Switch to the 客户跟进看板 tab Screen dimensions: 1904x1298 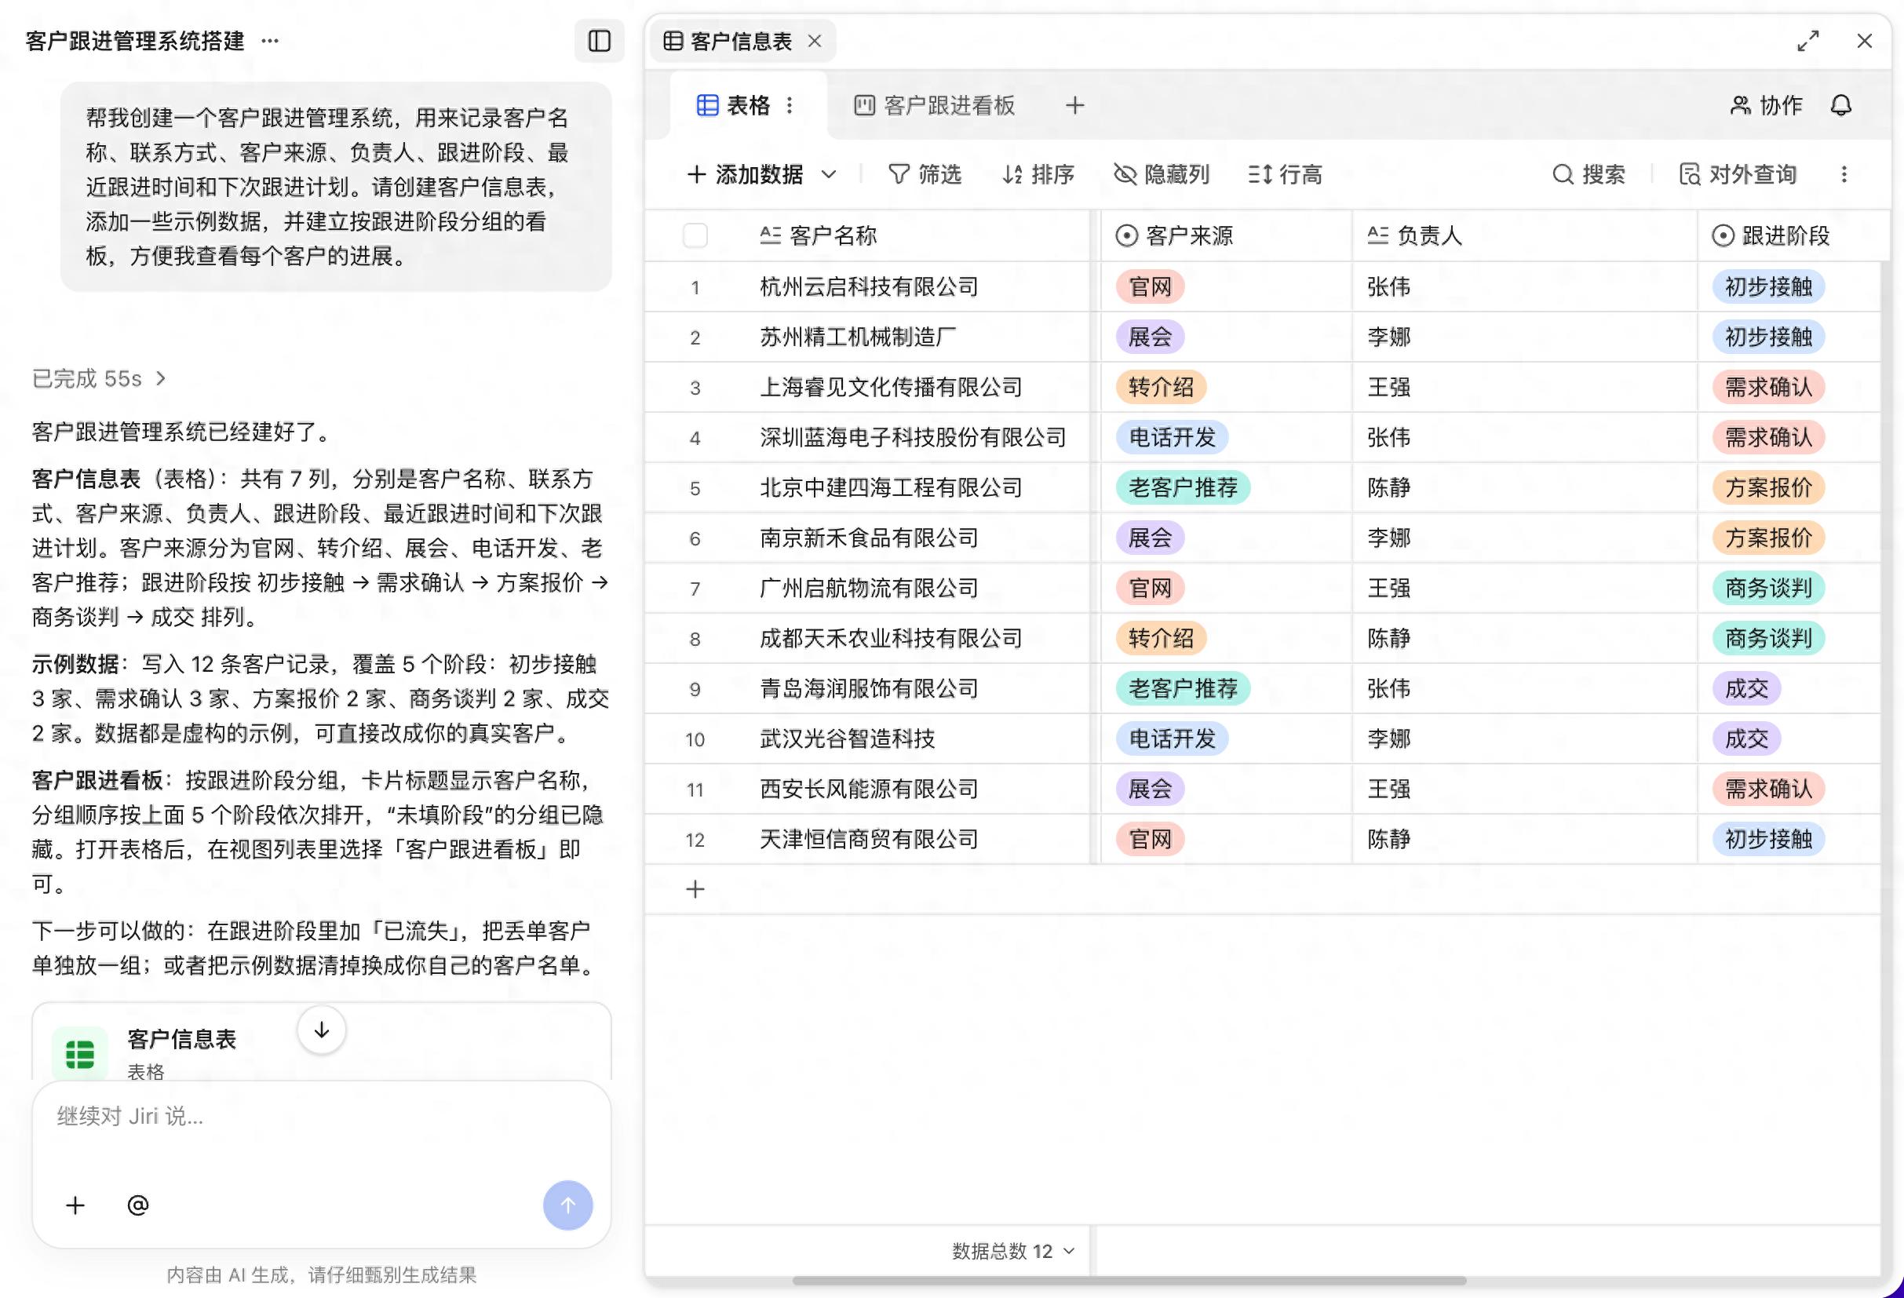click(x=935, y=106)
